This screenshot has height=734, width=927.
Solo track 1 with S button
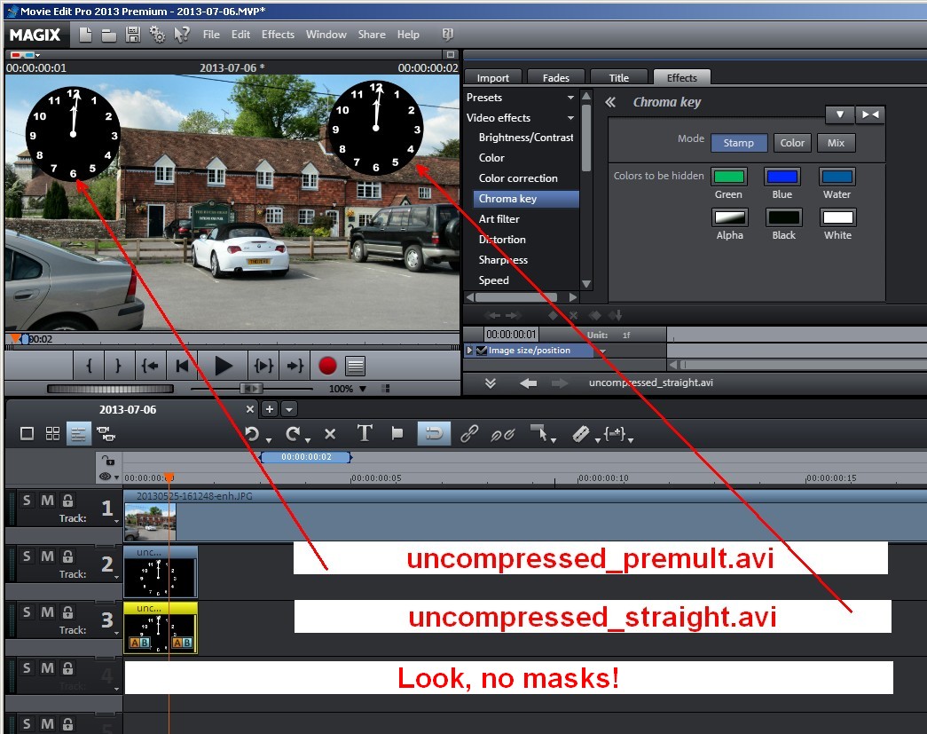(27, 501)
